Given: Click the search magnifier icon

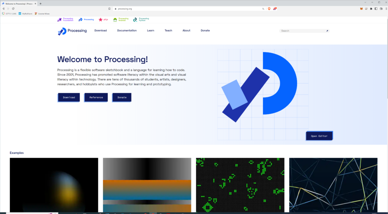Looking at the screenshot, I should pos(327,31).
